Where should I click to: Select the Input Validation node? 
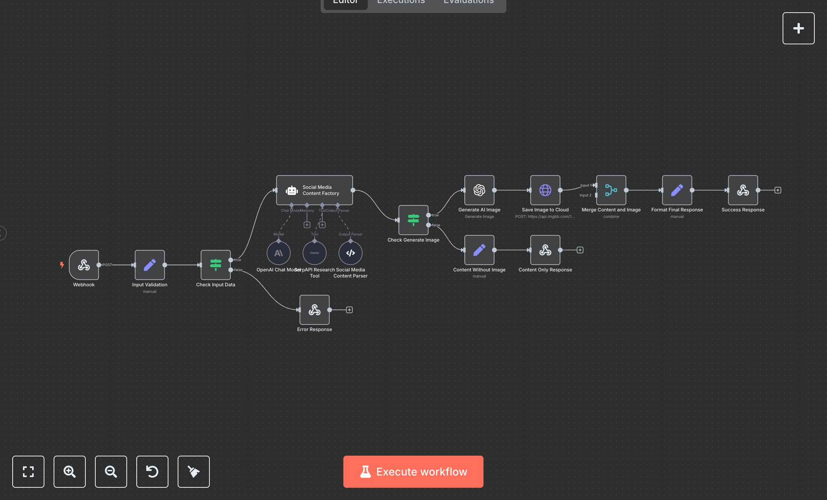coord(149,265)
